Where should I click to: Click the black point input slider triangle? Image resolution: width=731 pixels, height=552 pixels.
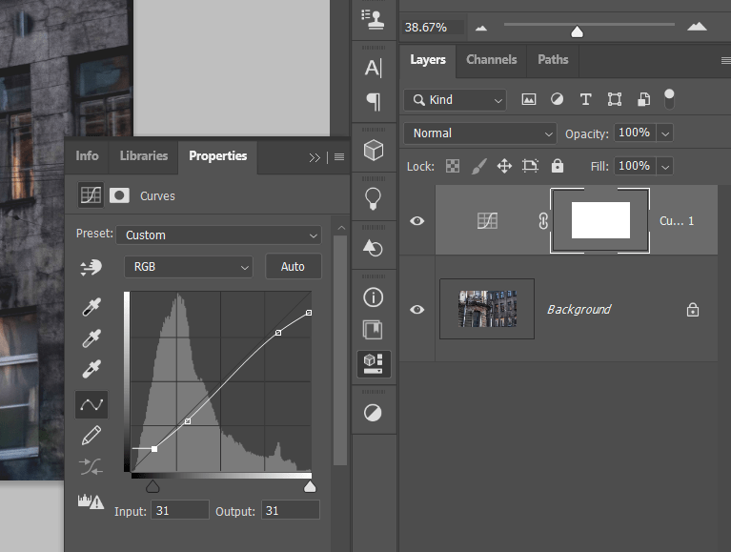click(x=152, y=487)
